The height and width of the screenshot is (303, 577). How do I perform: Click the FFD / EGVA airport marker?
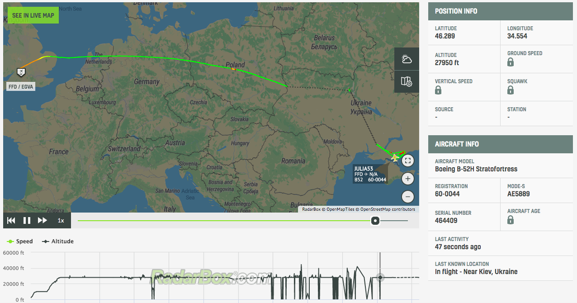click(21, 72)
